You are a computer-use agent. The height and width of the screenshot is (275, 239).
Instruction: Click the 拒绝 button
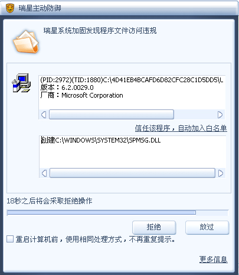(x=154, y=227)
